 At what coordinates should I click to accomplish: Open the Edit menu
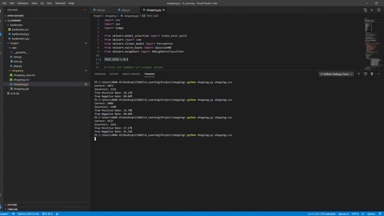click(12, 3)
